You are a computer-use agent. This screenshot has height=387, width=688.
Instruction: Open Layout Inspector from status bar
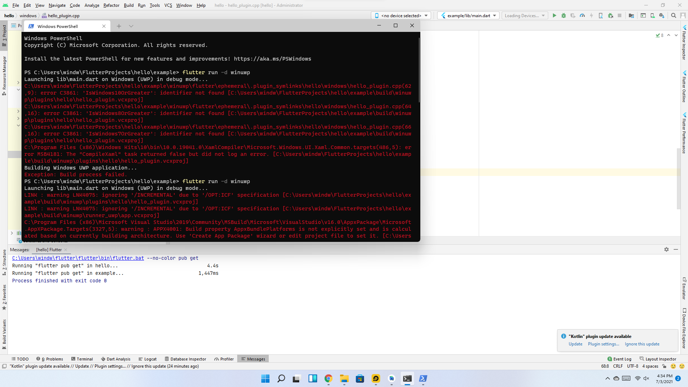(660, 359)
